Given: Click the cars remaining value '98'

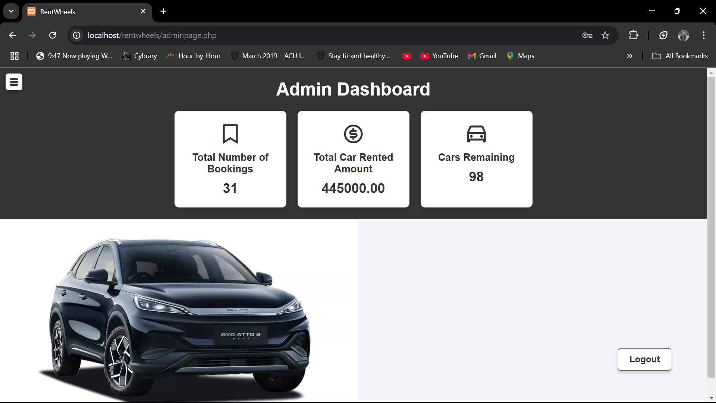Looking at the screenshot, I should coord(476,177).
